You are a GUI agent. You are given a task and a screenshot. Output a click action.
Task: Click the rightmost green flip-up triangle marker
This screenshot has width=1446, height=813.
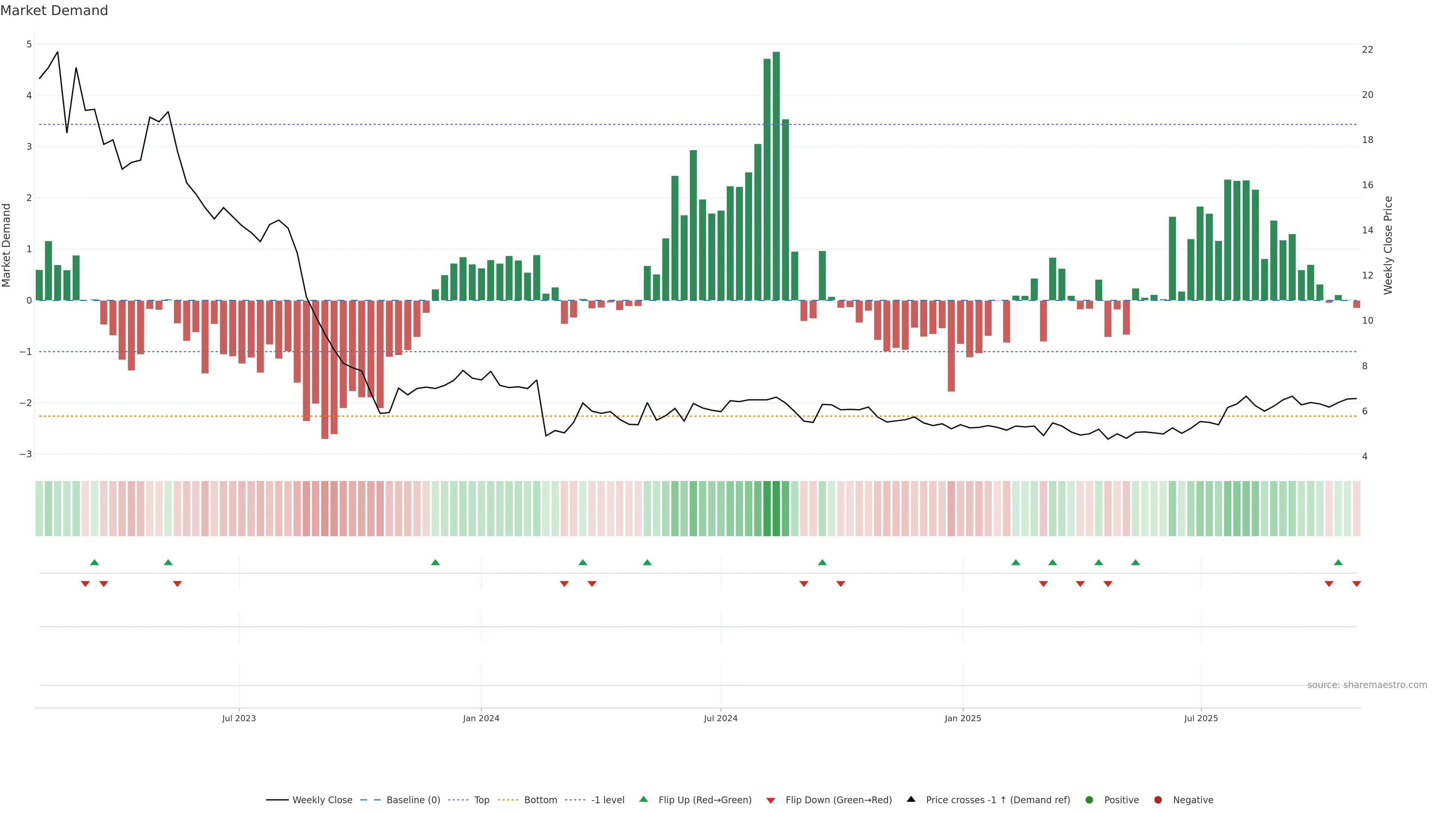pyautogui.click(x=1338, y=563)
